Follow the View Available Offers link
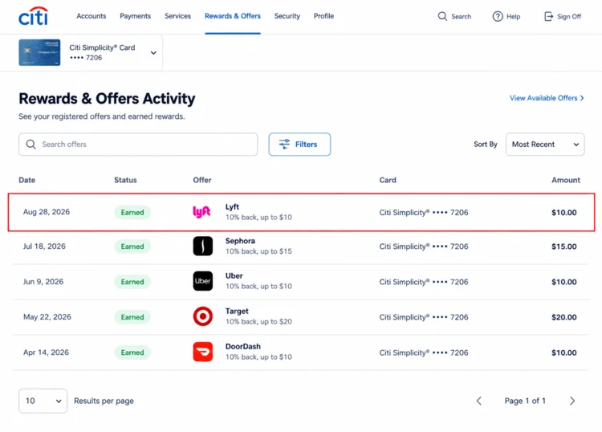This screenshot has height=432, width=602. click(x=547, y=98)
